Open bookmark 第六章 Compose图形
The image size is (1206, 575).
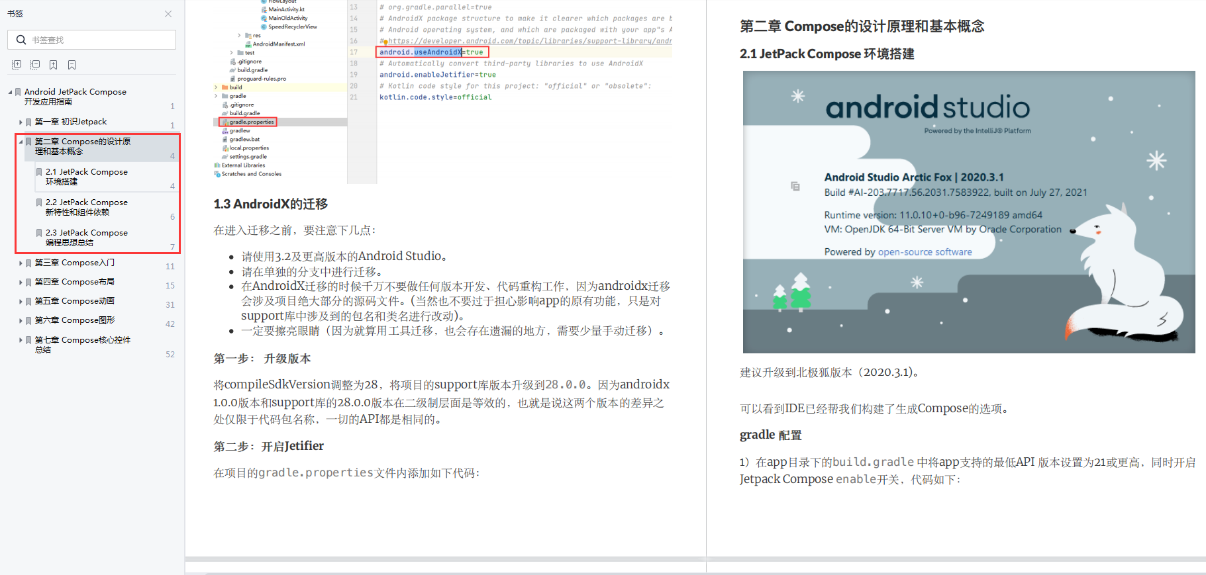pyautogui.click(x=74, y=320)
